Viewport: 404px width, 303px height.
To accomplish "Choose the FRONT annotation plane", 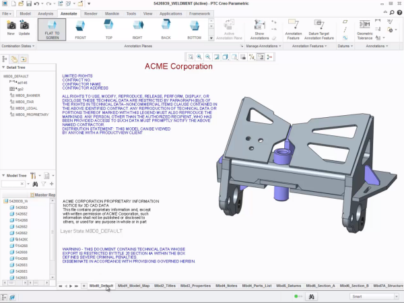I will click(80, 30).
